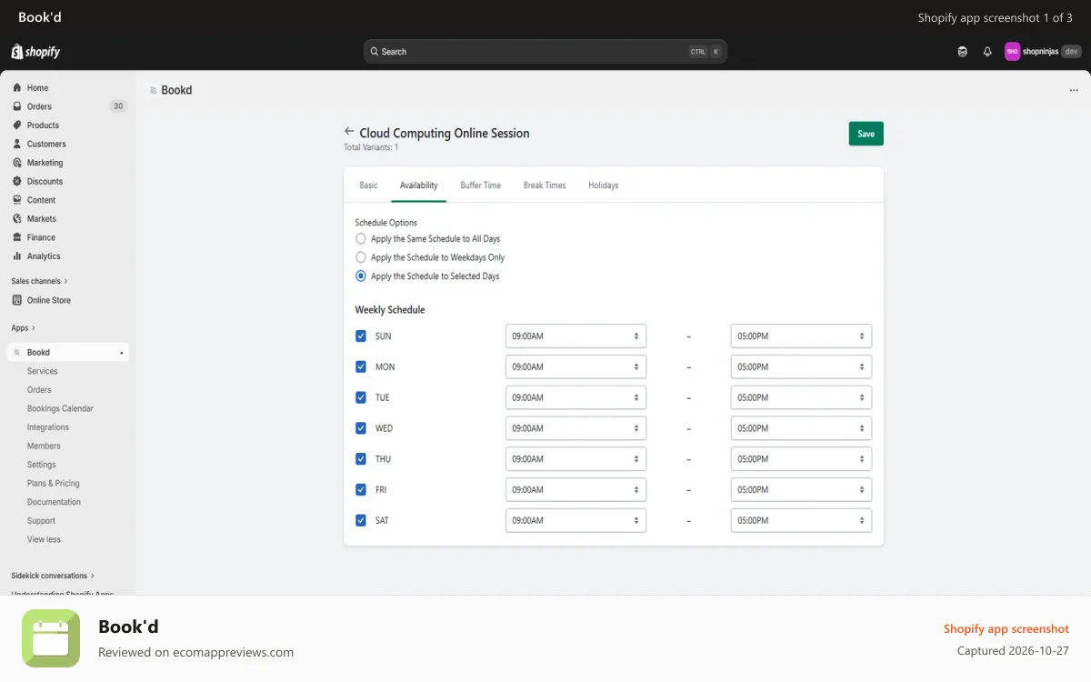The image size is (1091, 682).
Task: Click the Online Store storefront icon
Action: (17, 300)
